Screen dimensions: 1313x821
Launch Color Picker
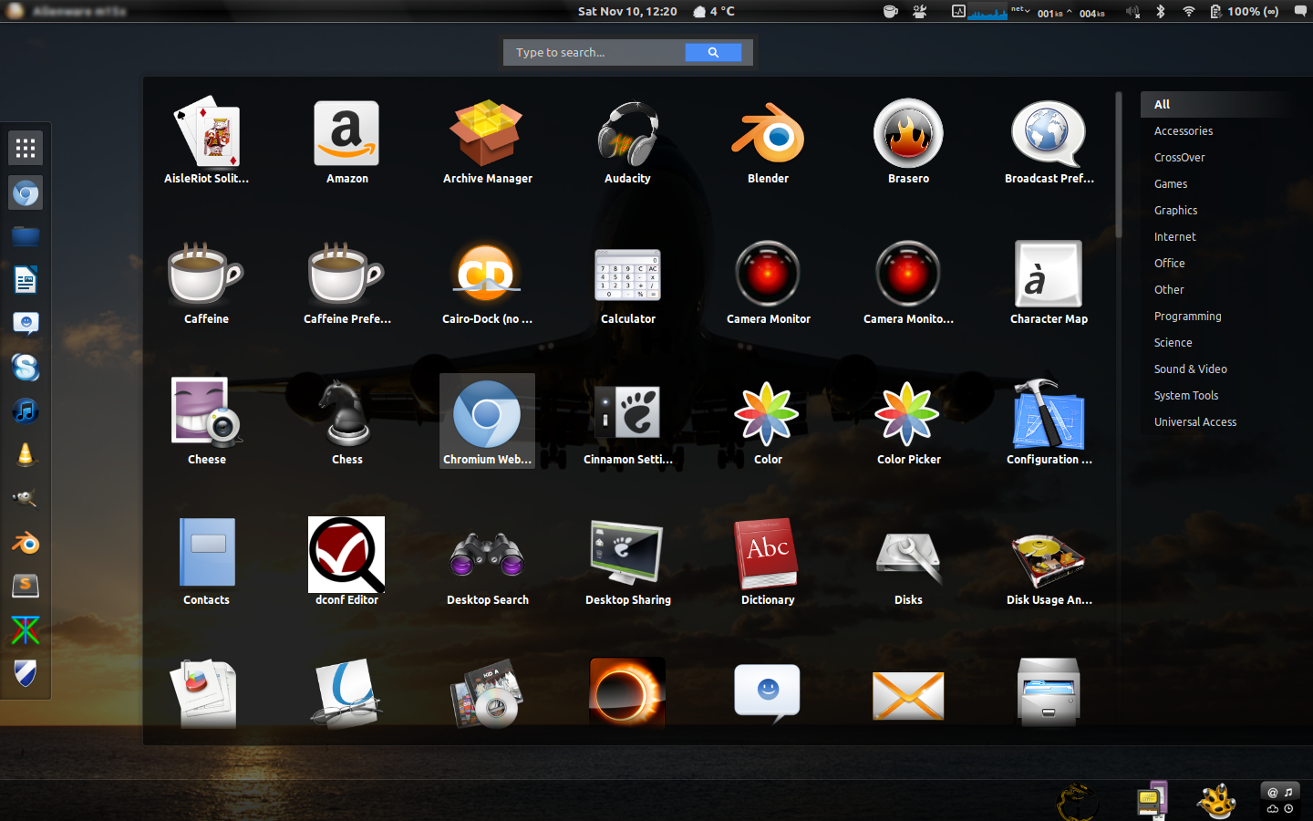point(909,422)
